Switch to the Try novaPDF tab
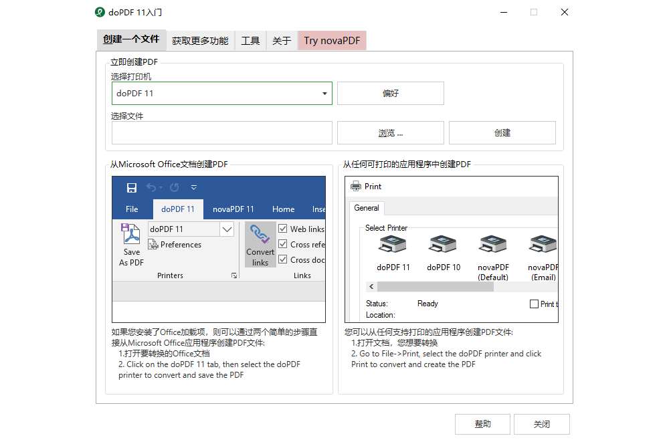Image resolution: width=669 pixels, height=446 pixels. click(x=332, y=40)
